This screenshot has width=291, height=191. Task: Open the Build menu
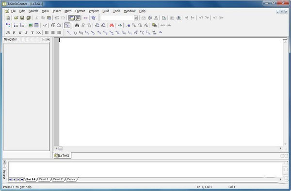click(106, 11)
